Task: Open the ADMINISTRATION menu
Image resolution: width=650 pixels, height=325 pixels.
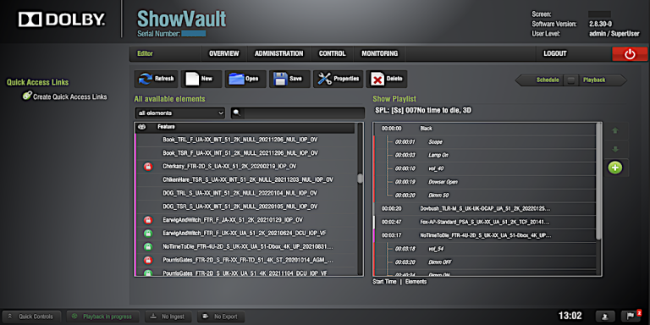Action: pyautogui.click(x=278, y=53)
